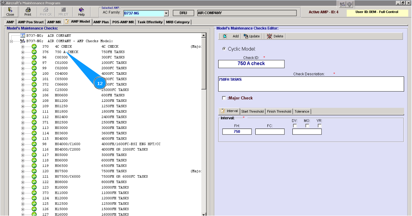Collapse the AMP Checks Model root node
The width and height of the screenshot is (412, 216).
tap(11, 41)
